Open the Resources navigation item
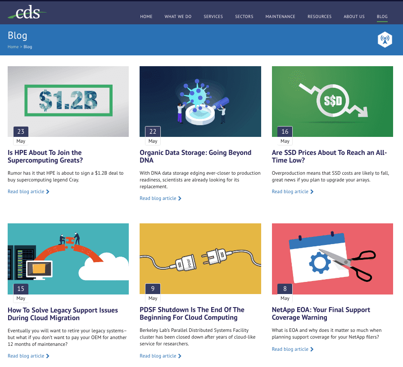 pyautogui.click(x=319, y=17)
